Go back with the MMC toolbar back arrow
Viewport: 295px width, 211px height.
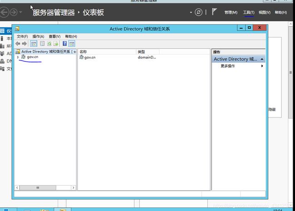click(x=18, y=44)
